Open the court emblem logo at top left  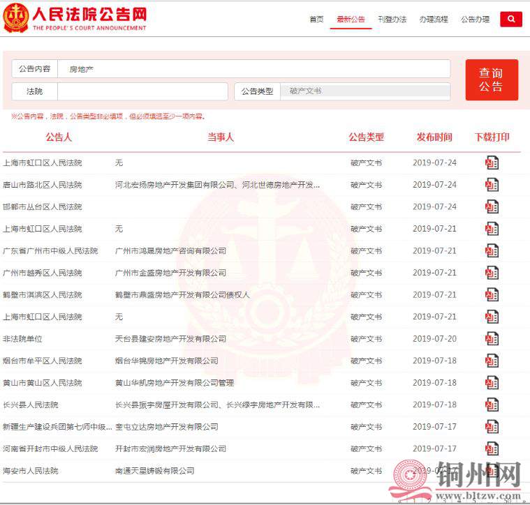15,18
